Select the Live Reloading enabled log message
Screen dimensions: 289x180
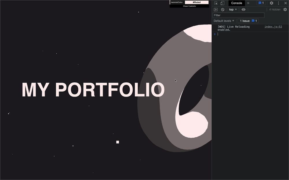click(x=234, y=28)
